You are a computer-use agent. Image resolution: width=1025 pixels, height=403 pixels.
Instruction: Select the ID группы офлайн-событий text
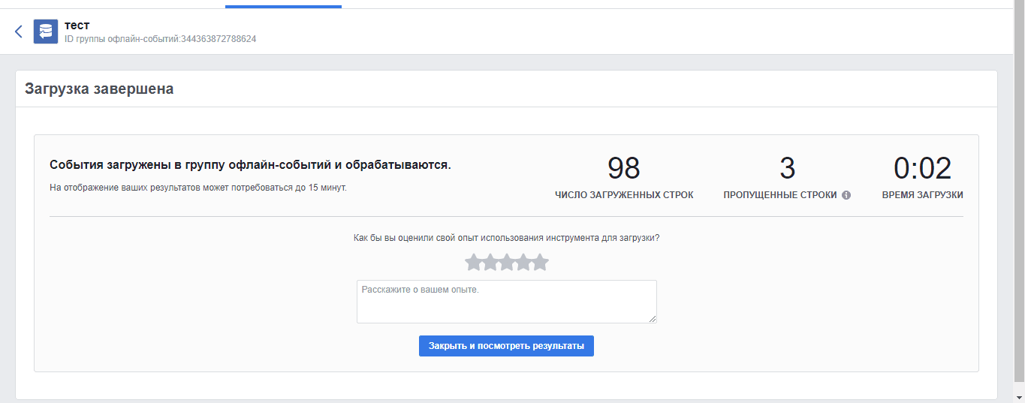click(x=161, y=38)
